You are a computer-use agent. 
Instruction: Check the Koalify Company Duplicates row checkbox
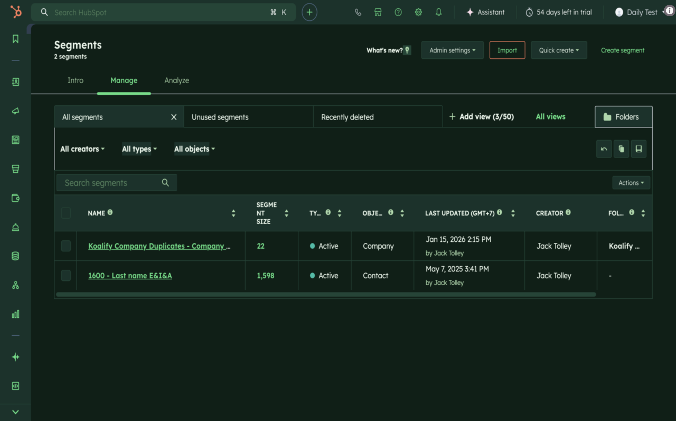point(66,246)
